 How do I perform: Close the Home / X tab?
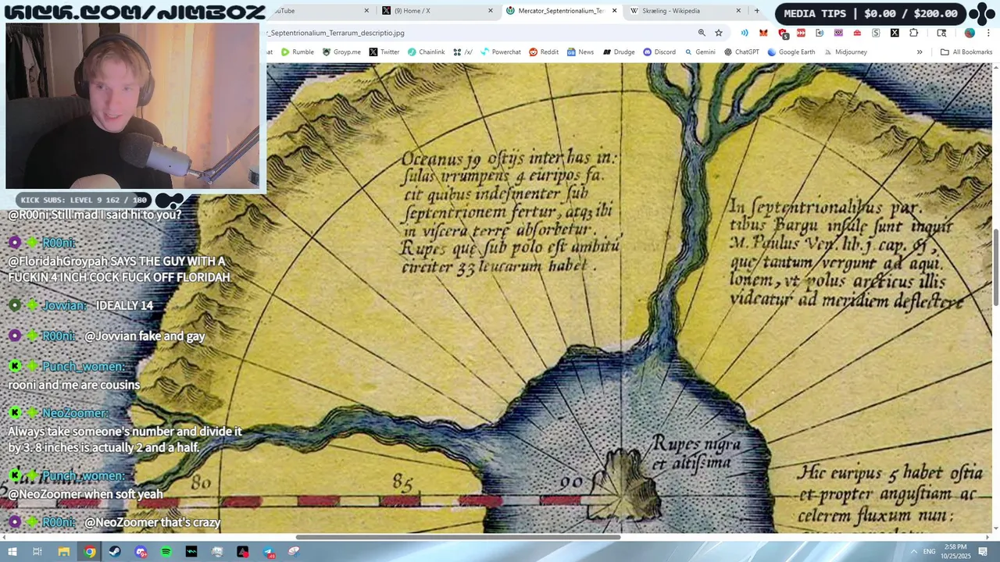491,11
